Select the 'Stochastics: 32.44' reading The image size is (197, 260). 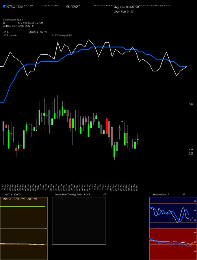click(13, 20)
